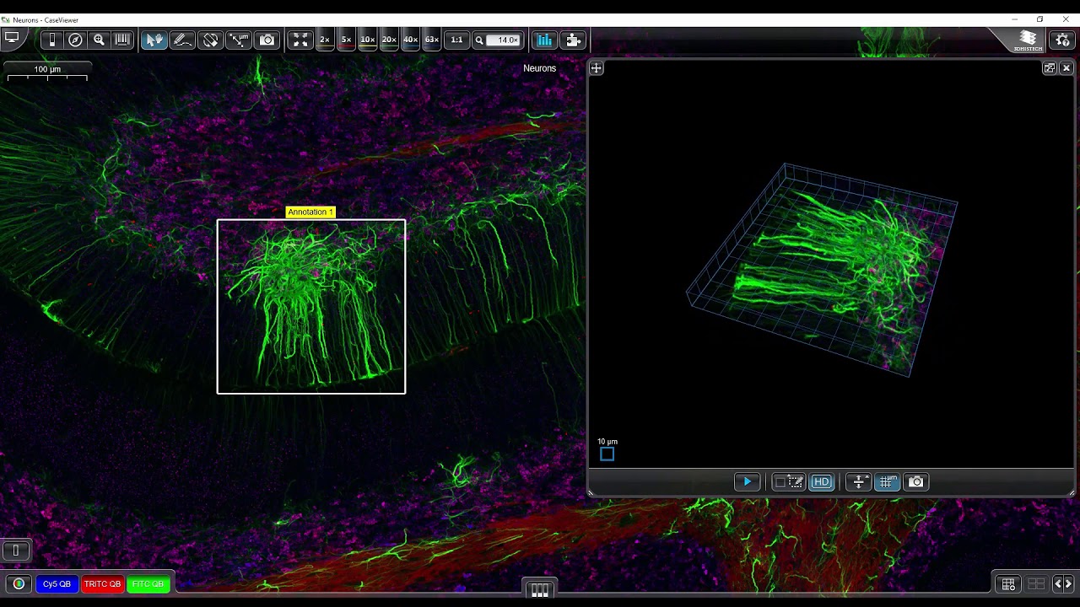Set magnification to 40x
Image resolution: width=1080 pixels, height=607 pixels.
410,40
